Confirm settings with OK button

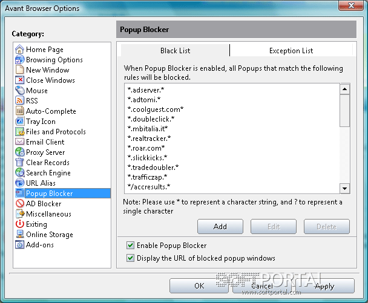pos(199,285)
